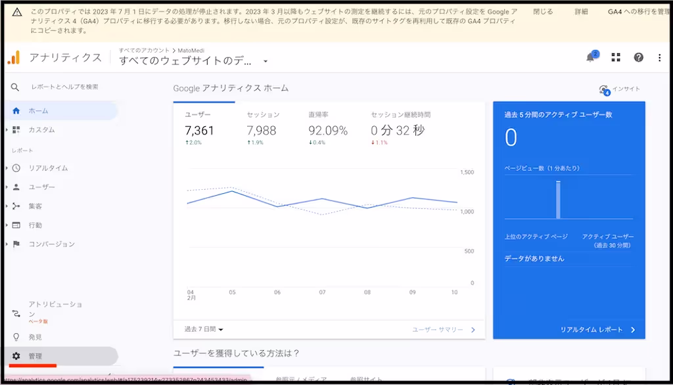Click the page views bar in realtime card
673x385 pixels.
point(558,200)
